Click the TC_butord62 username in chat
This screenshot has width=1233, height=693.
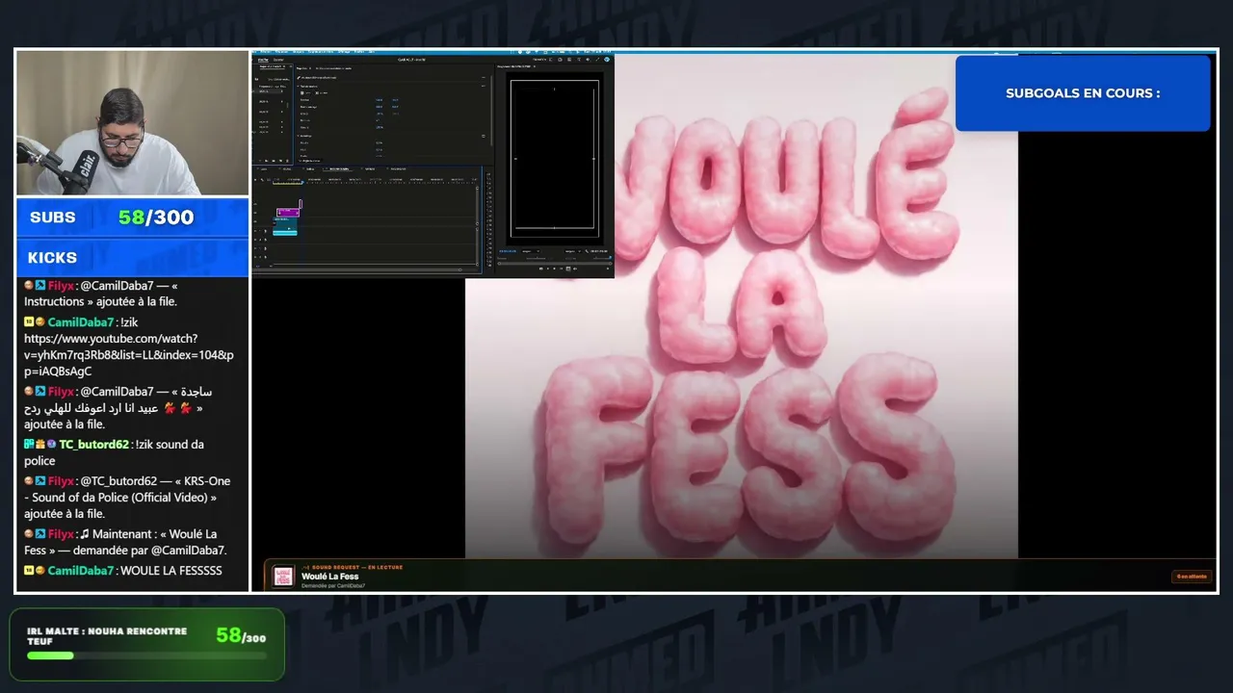pyautogui.click(x=93, y=445)
